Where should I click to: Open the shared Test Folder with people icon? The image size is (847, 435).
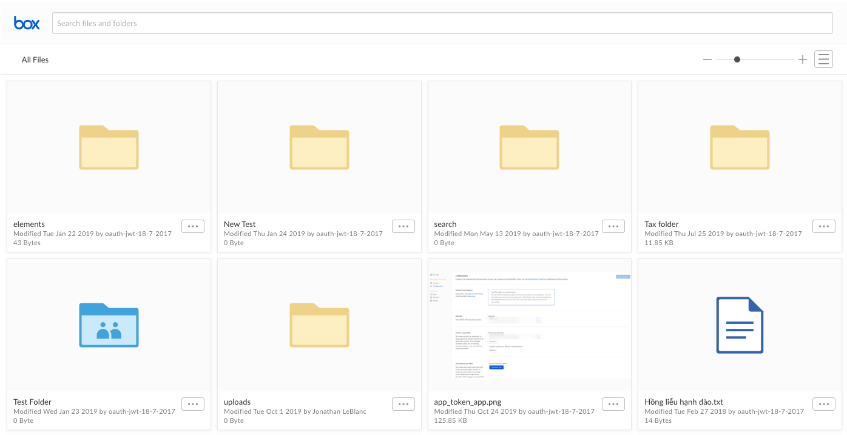(109, 325)
